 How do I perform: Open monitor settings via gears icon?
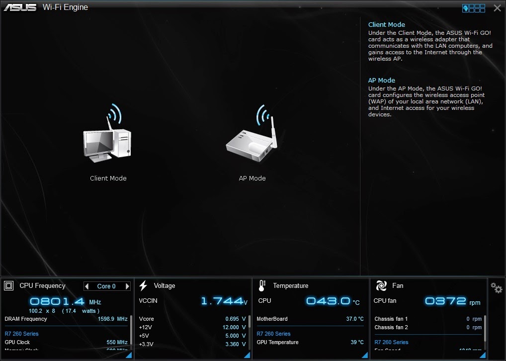497,287
